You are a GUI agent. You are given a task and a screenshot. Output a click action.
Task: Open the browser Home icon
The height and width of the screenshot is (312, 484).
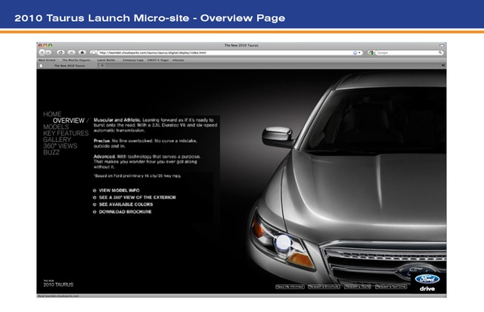pyautogui.click(x=82, y=53)
